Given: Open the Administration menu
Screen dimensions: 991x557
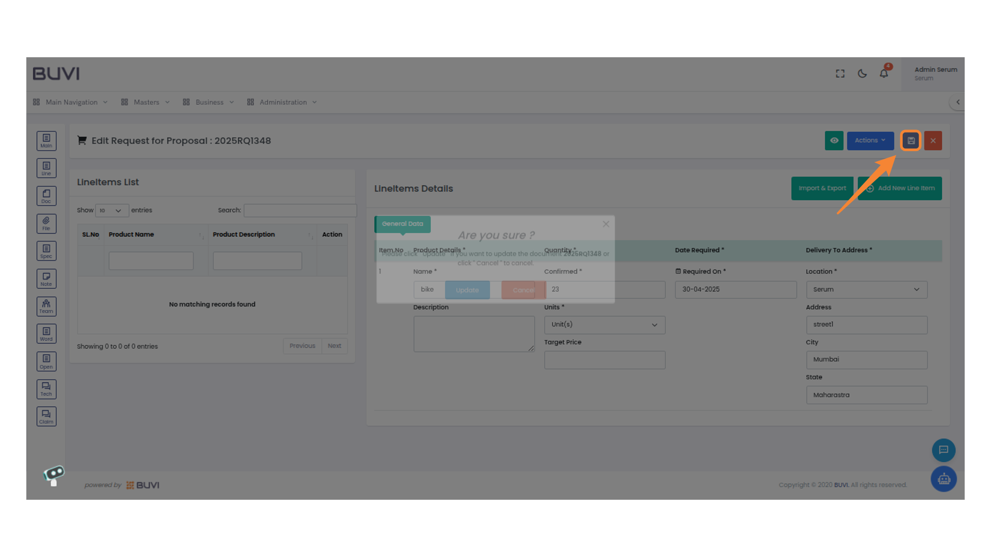Looking at the screenshot, I should [282, 102].
